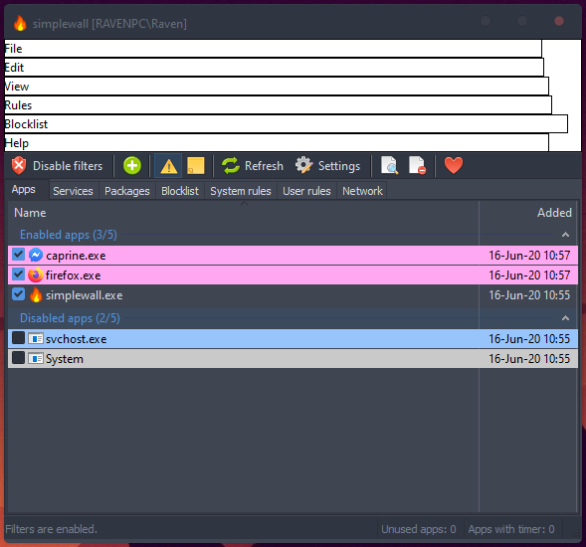Screen dimensions: 586x547
Task: Collapse the Enabled apps group chevron
Action: (565, 235)
